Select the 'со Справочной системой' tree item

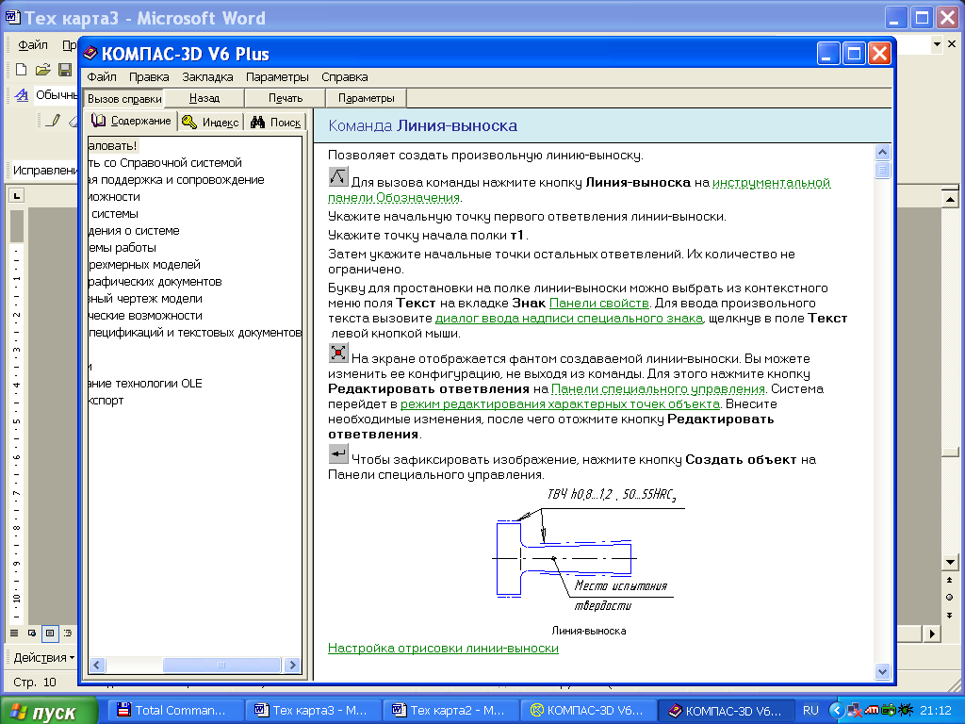164,162
